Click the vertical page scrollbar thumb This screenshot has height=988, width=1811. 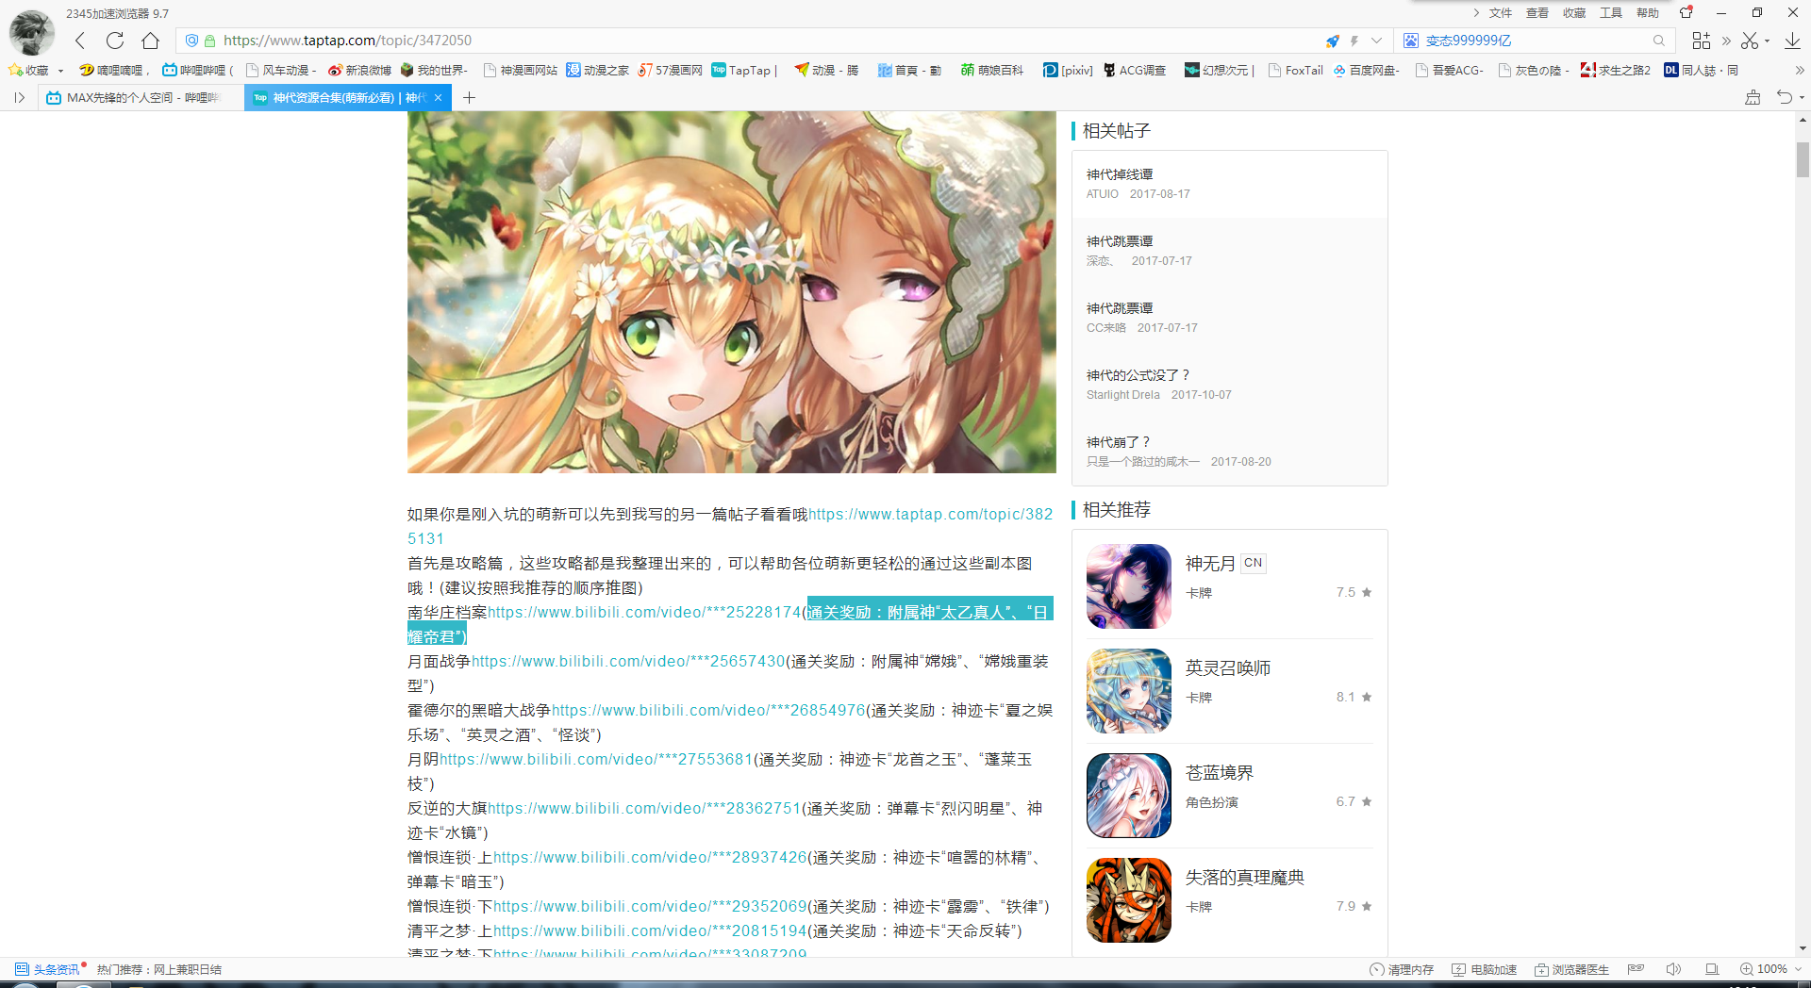1803,159
